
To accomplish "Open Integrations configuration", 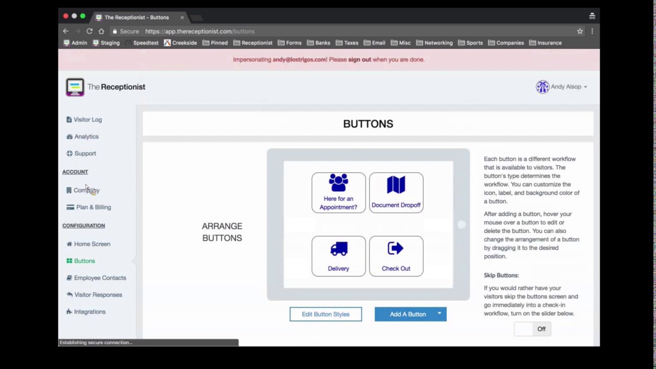I will tap(86, 312).
